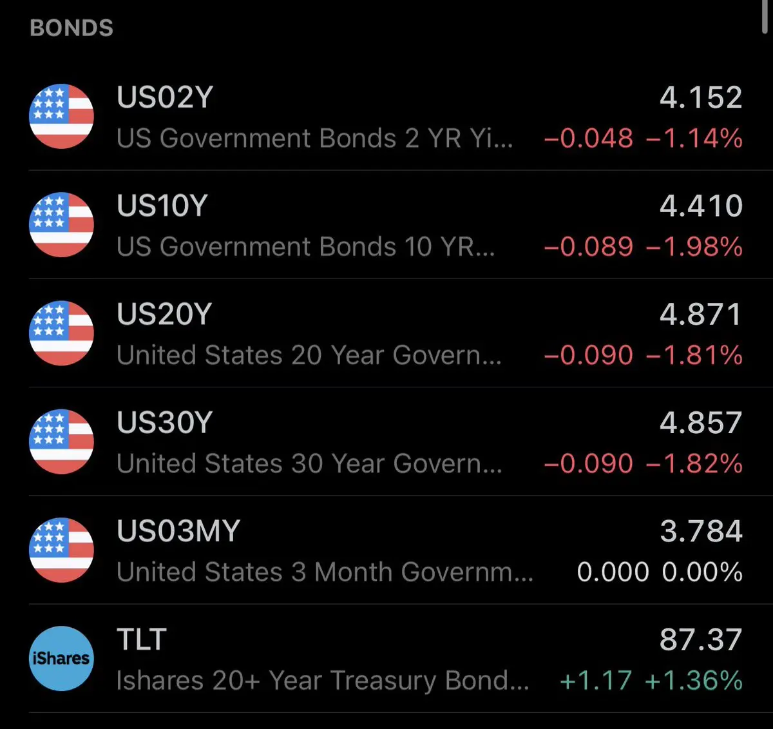Select the Ishares 20+ Year Treasury Bond description

323,681
